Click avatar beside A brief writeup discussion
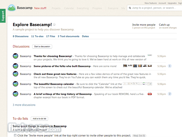182x137 pixels. point(15,94)
